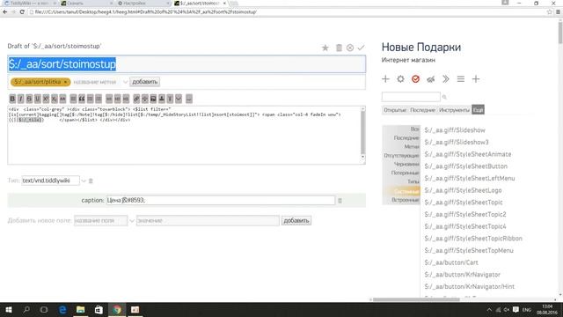
Task: Open the hamburger menu icon in sidebar
Action: pos(461,78)
